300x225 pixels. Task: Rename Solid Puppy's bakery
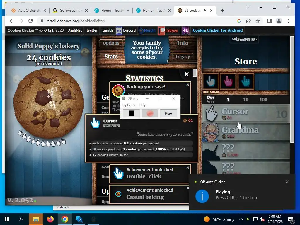coord(49,46)
